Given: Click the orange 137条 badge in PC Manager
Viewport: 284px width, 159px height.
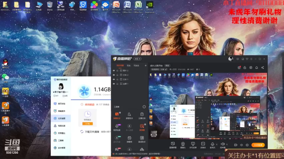Looking at the screenshot, I should point(87,124).
